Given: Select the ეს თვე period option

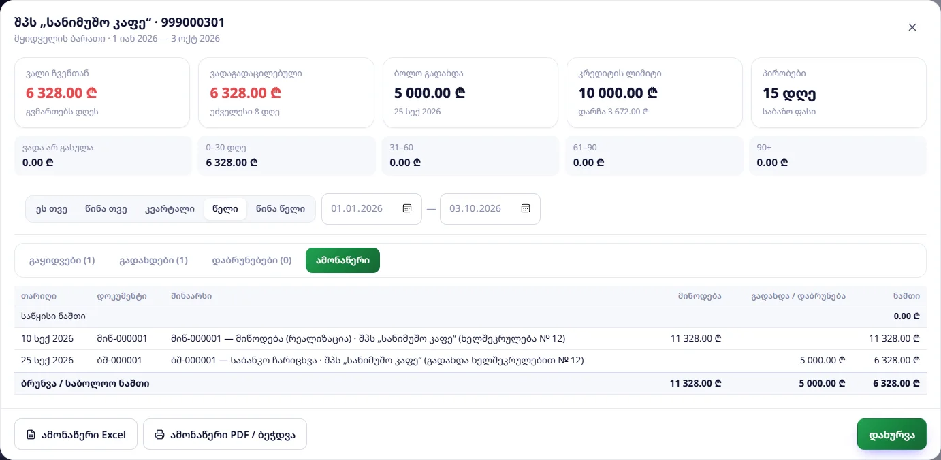Looking at the screenshot, I should [x=52, y=209].
